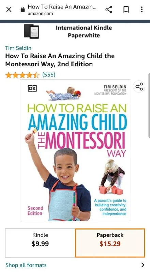This screenshot has height=272, width=150.
Task: Open Shop all formats link
Action: (x=26, y=265)
